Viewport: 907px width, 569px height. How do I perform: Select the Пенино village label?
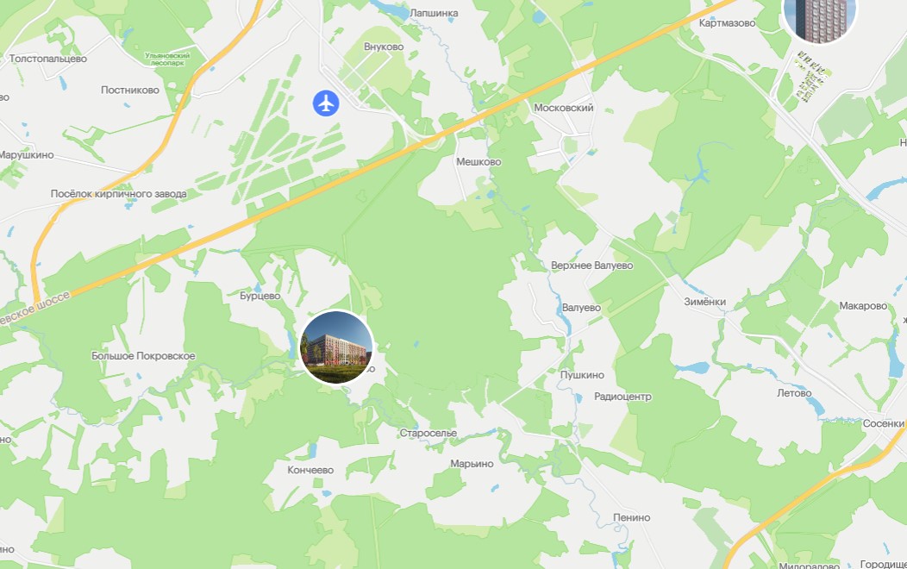632,517
